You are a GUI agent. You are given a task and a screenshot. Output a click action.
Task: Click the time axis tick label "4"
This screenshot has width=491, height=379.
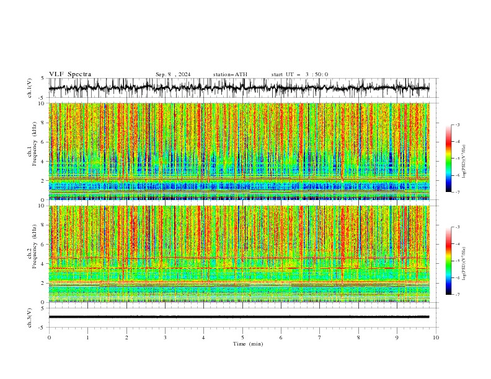(203, 338)
